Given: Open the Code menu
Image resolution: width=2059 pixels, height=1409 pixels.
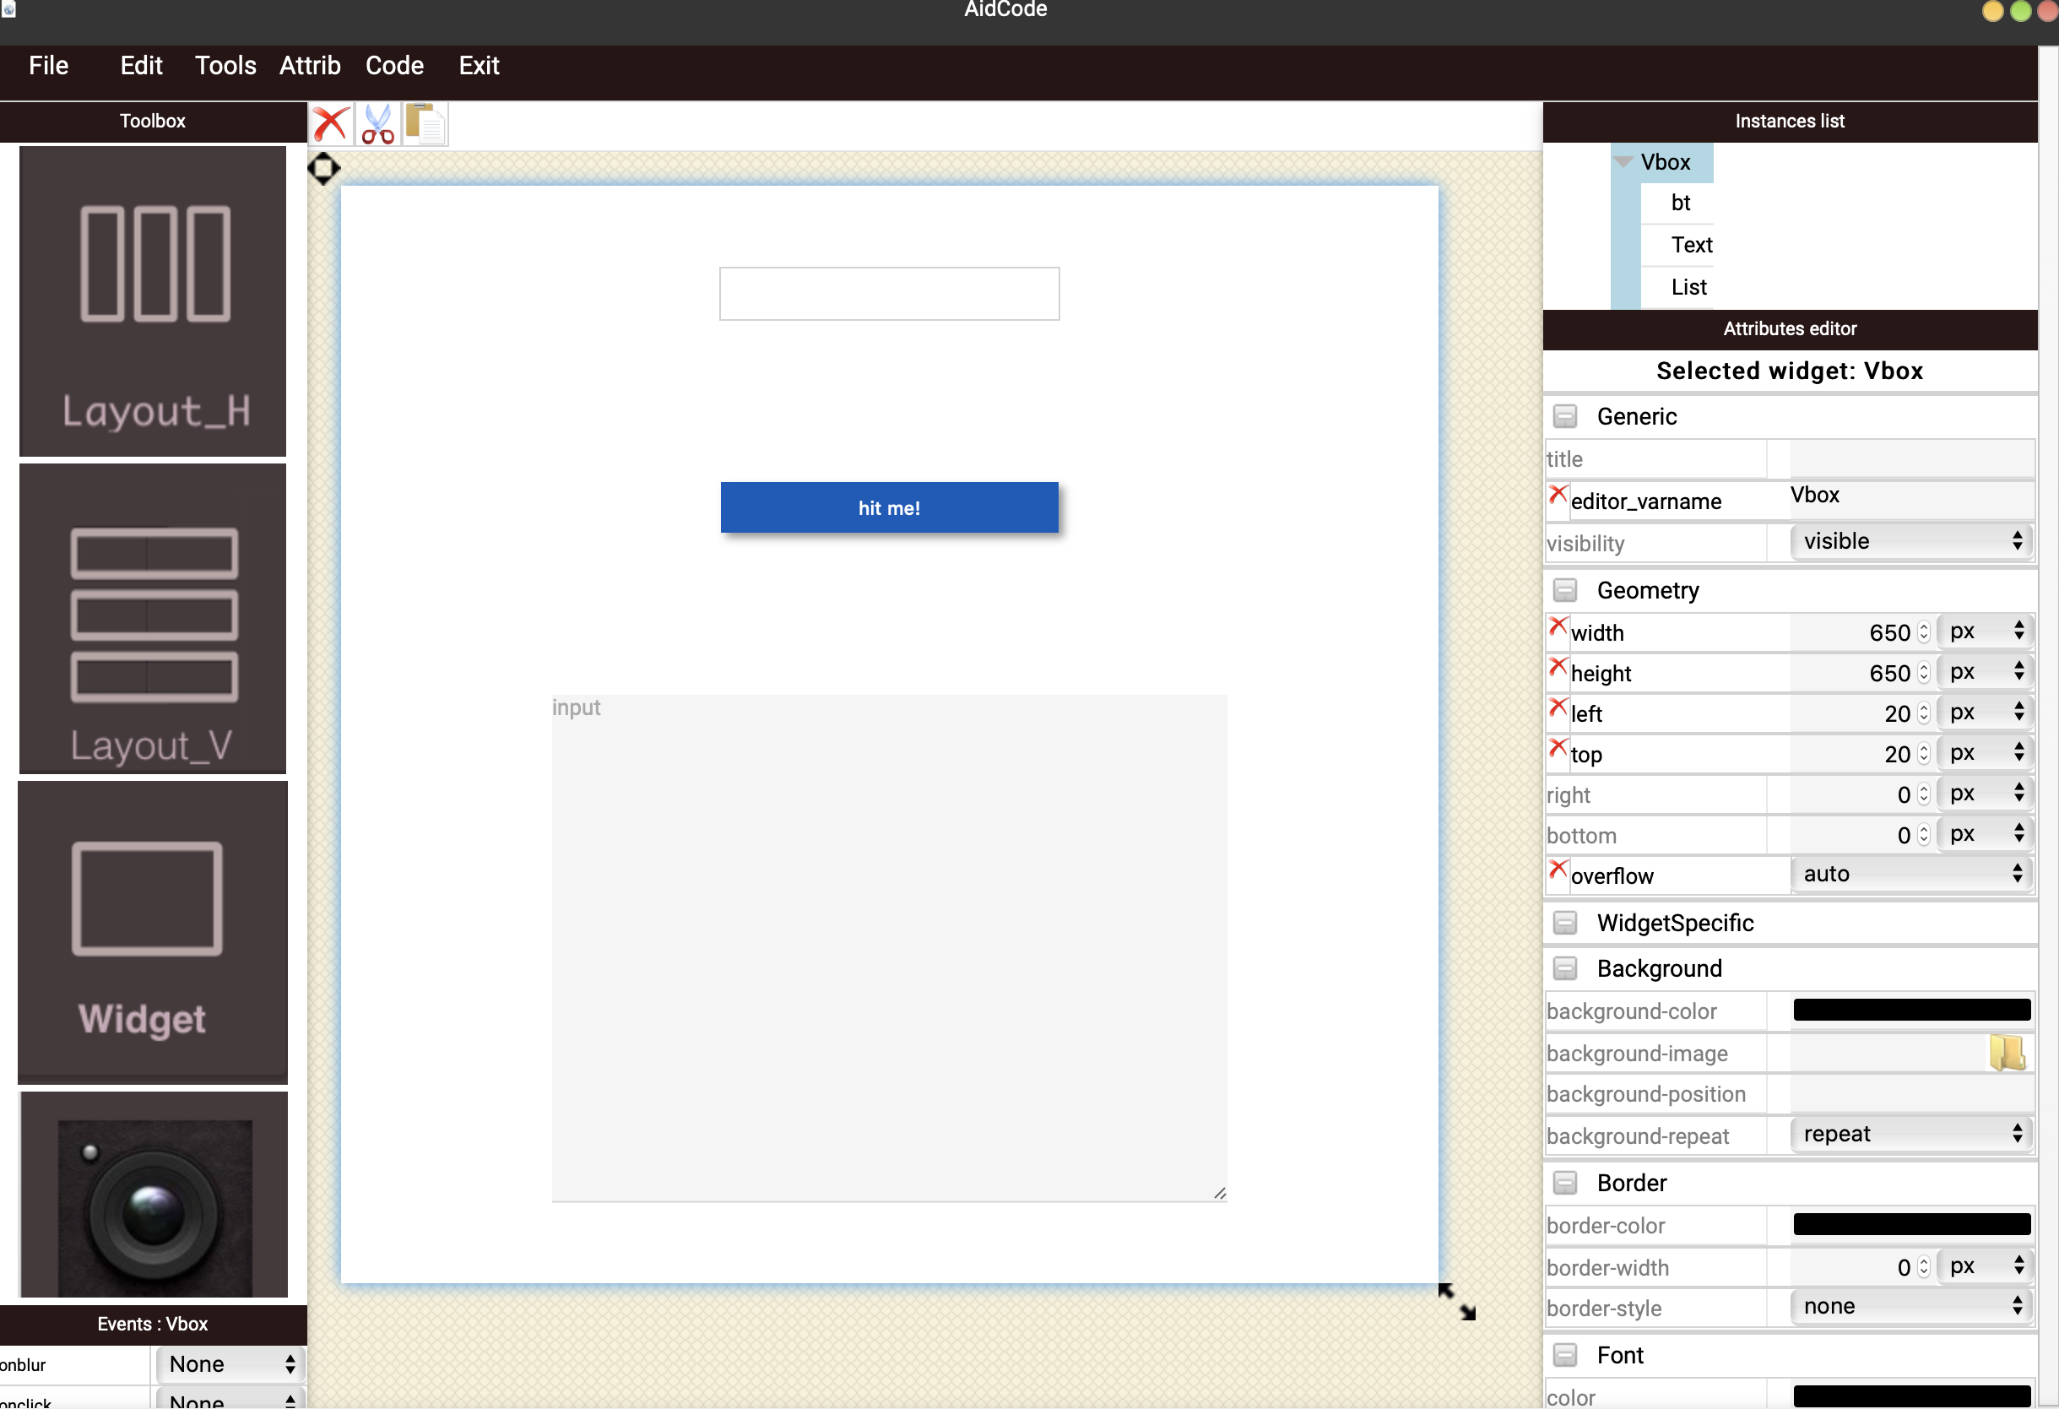Looking at the screenshot, I should [394, 66].
